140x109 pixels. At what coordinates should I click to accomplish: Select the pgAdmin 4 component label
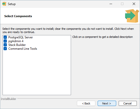(16, 41)
